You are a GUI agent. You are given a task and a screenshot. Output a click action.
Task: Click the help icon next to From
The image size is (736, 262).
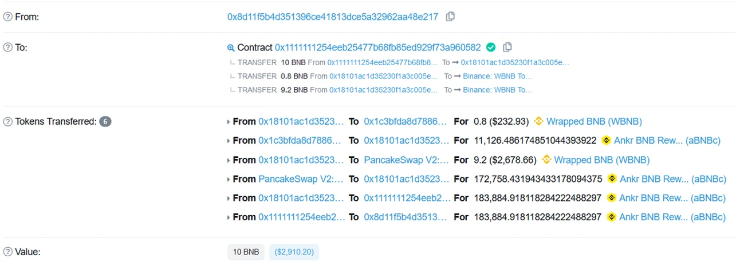click(8, 17)
